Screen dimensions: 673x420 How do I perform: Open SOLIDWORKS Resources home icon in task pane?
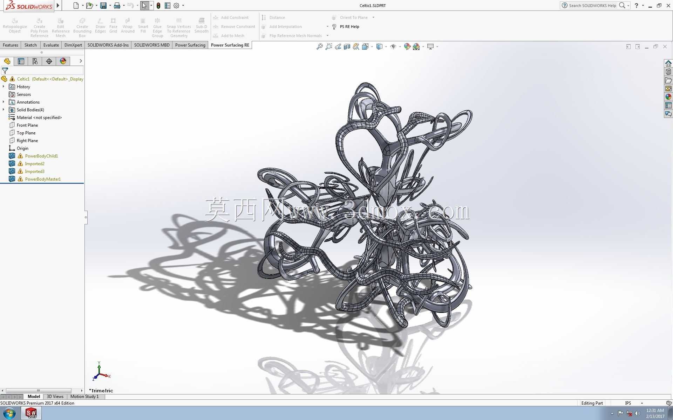pos(668,63)
